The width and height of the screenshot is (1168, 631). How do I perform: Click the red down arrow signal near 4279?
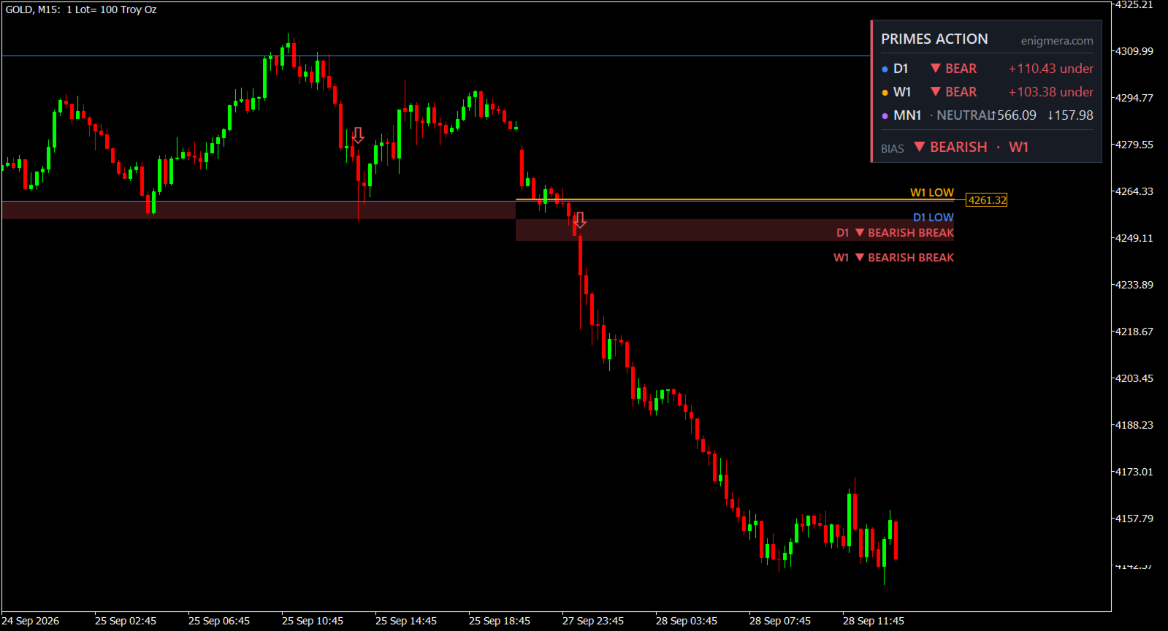358,136
